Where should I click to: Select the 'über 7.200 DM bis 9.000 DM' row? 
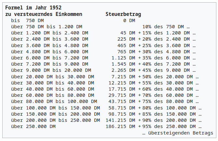pos(50,64)
